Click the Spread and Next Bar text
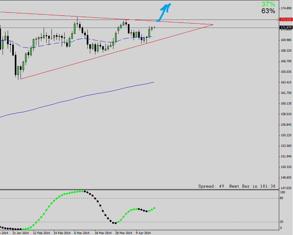This screenshot has height=235, width=293. click(237, 186)
